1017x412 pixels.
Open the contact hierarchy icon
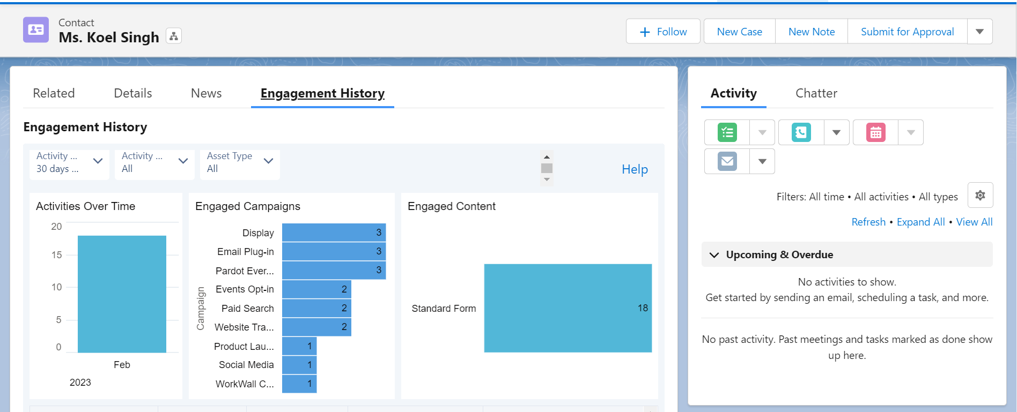point(173,36)
